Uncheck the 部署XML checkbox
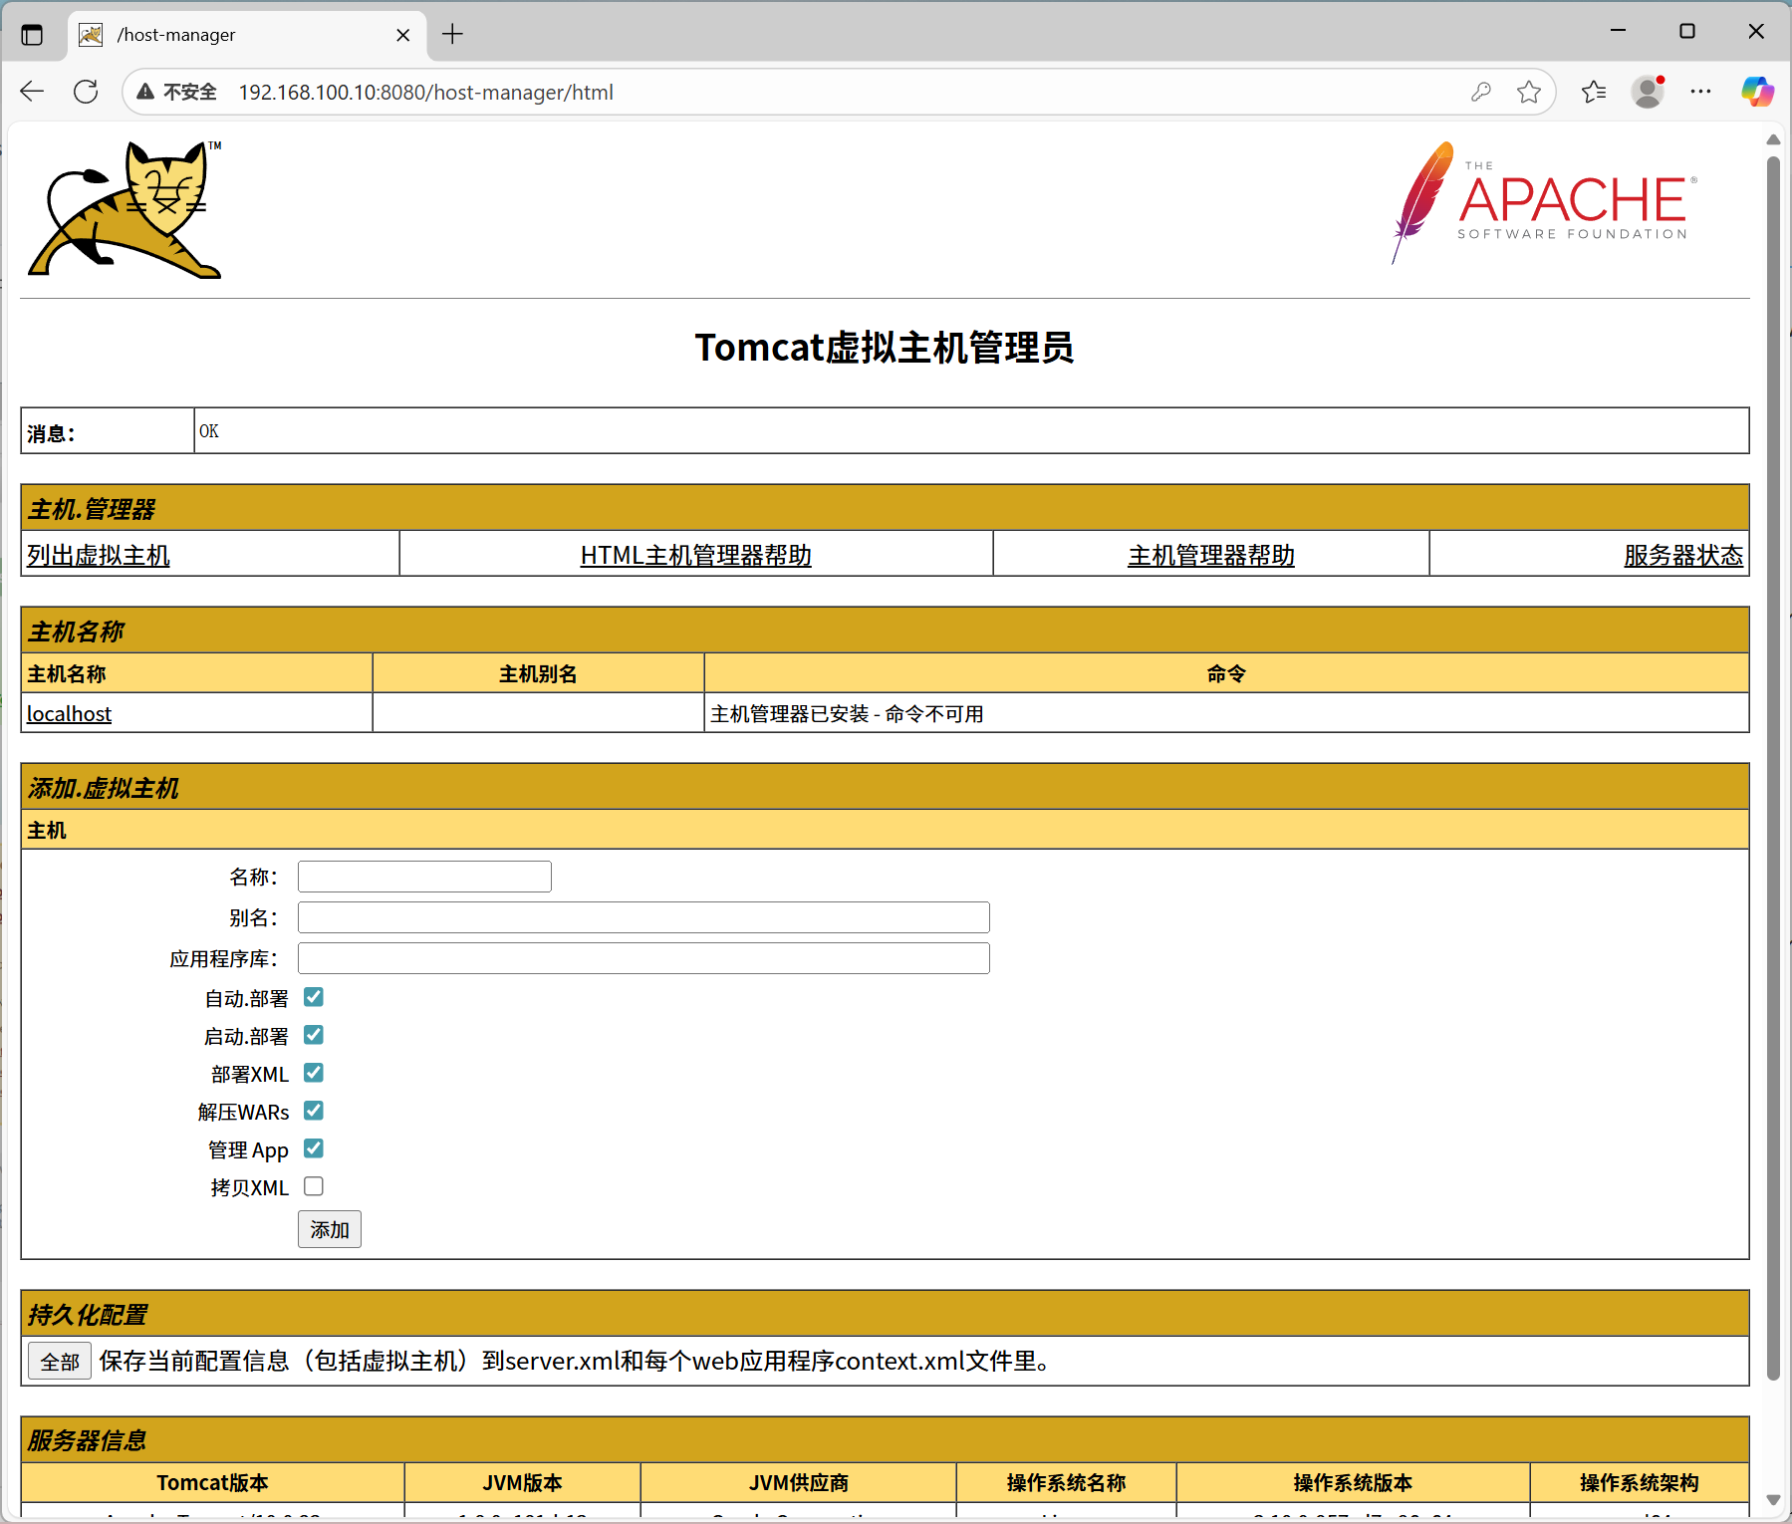The width and height of the screenshot is (1792, 1524). [x=314, y=1073]
